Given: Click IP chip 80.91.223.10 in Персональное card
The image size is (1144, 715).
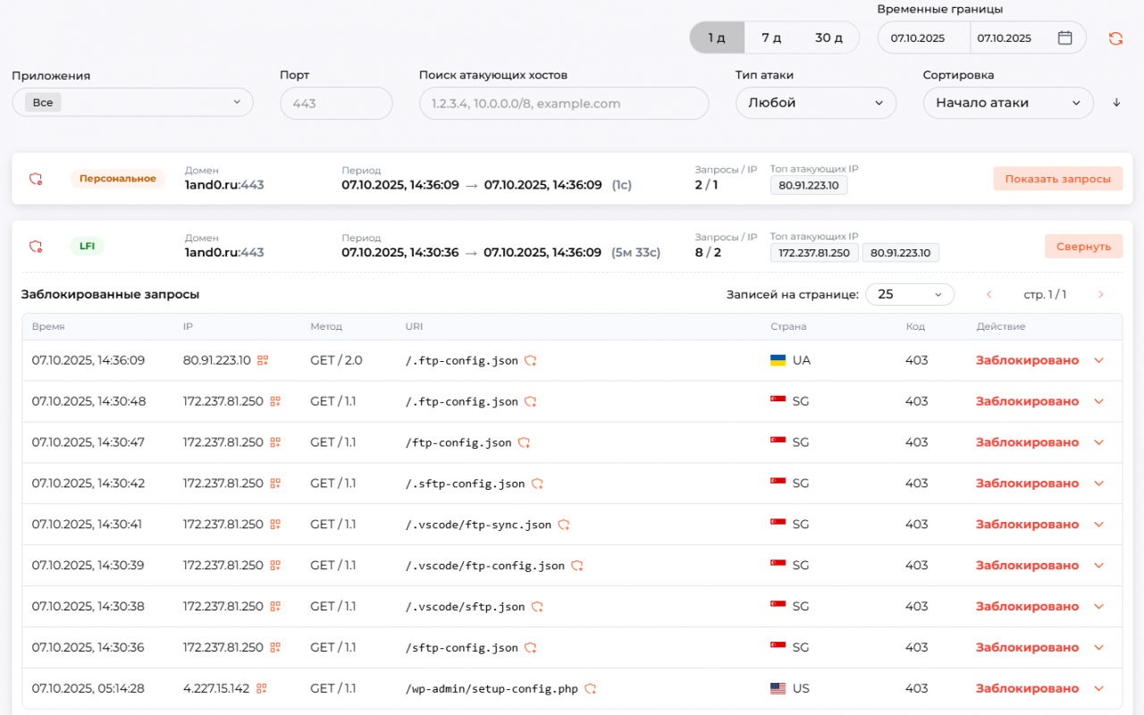Looking at the screenshot, I should [x=809, y=185].
